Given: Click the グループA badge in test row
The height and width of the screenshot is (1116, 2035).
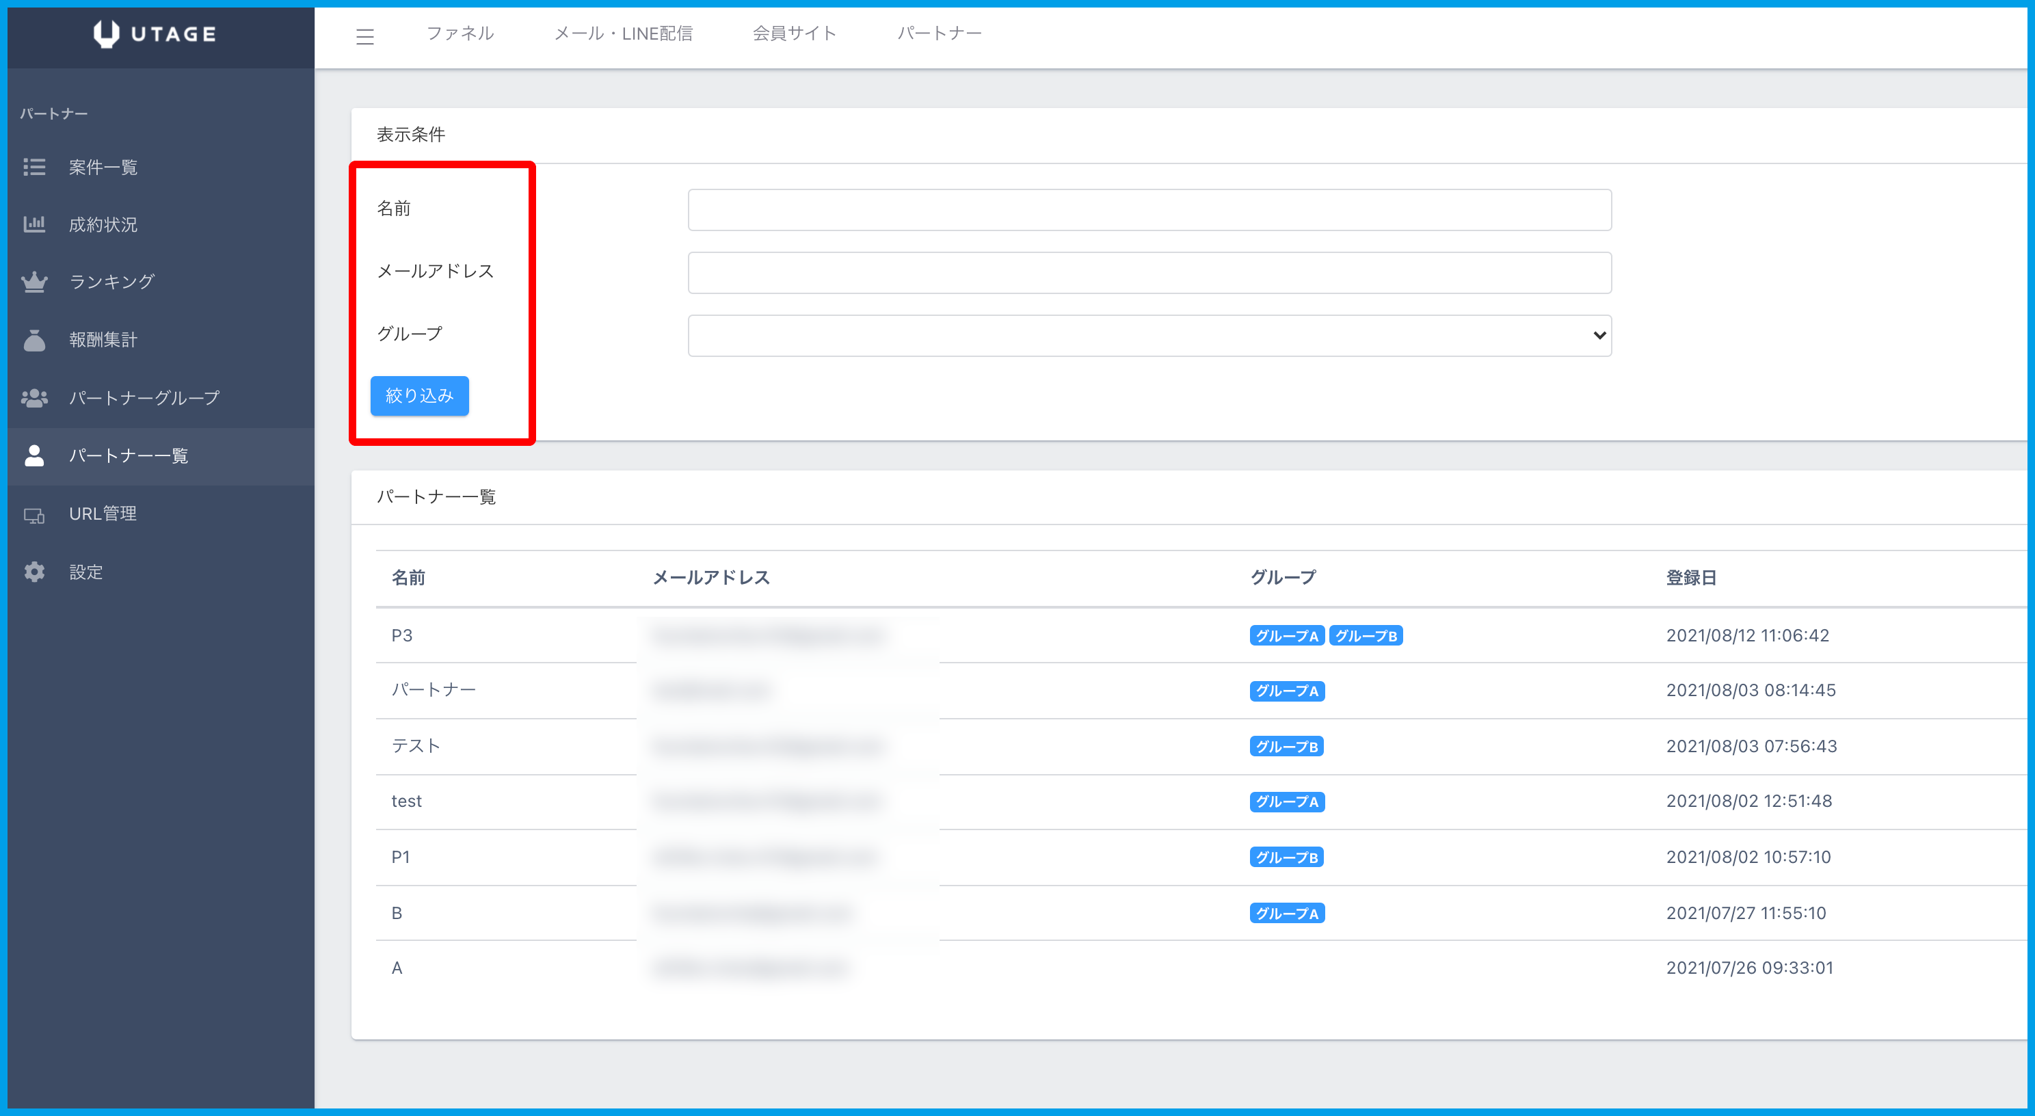Looking at the screenshot, I should [1286, 801].
